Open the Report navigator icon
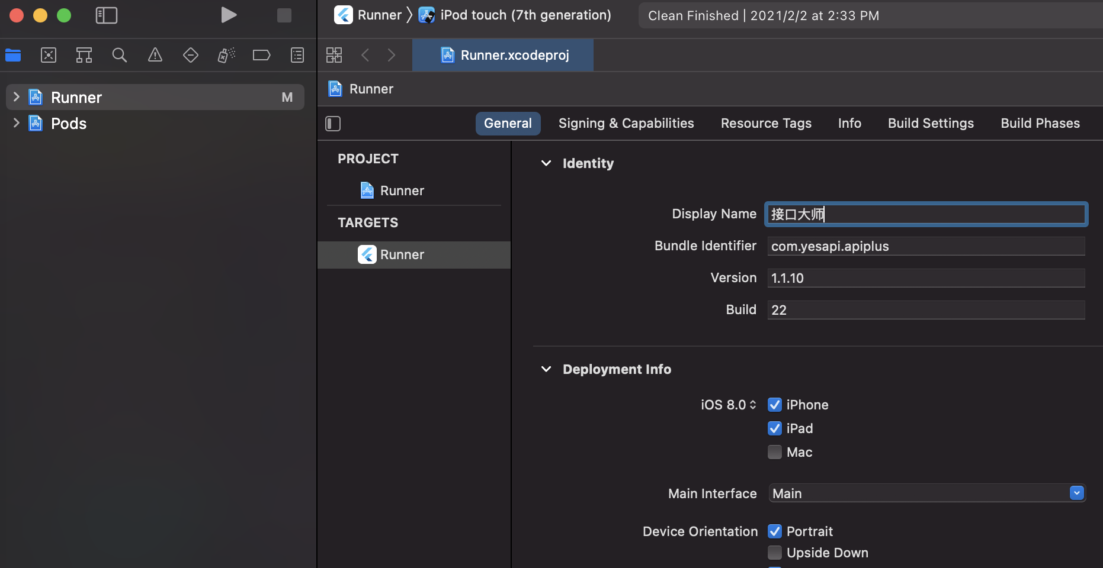Screen dimensions: 1103x568 (297, 55)
